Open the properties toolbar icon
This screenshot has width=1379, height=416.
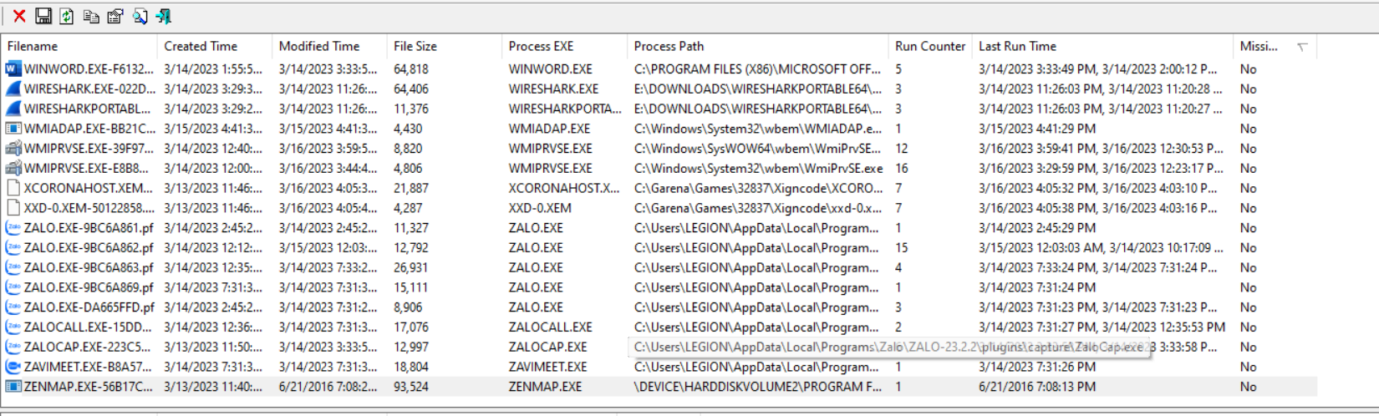coord(115,16)
